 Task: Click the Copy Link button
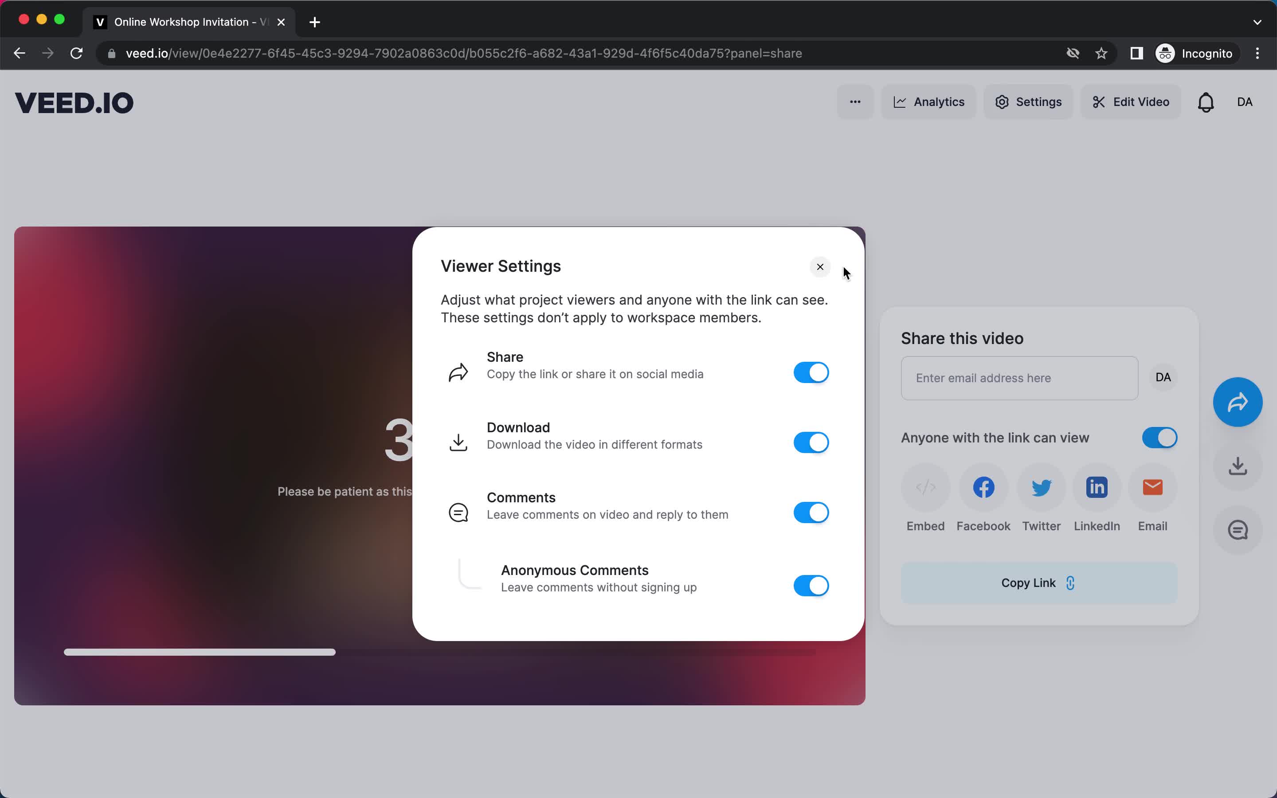(x=1038, y=583)
